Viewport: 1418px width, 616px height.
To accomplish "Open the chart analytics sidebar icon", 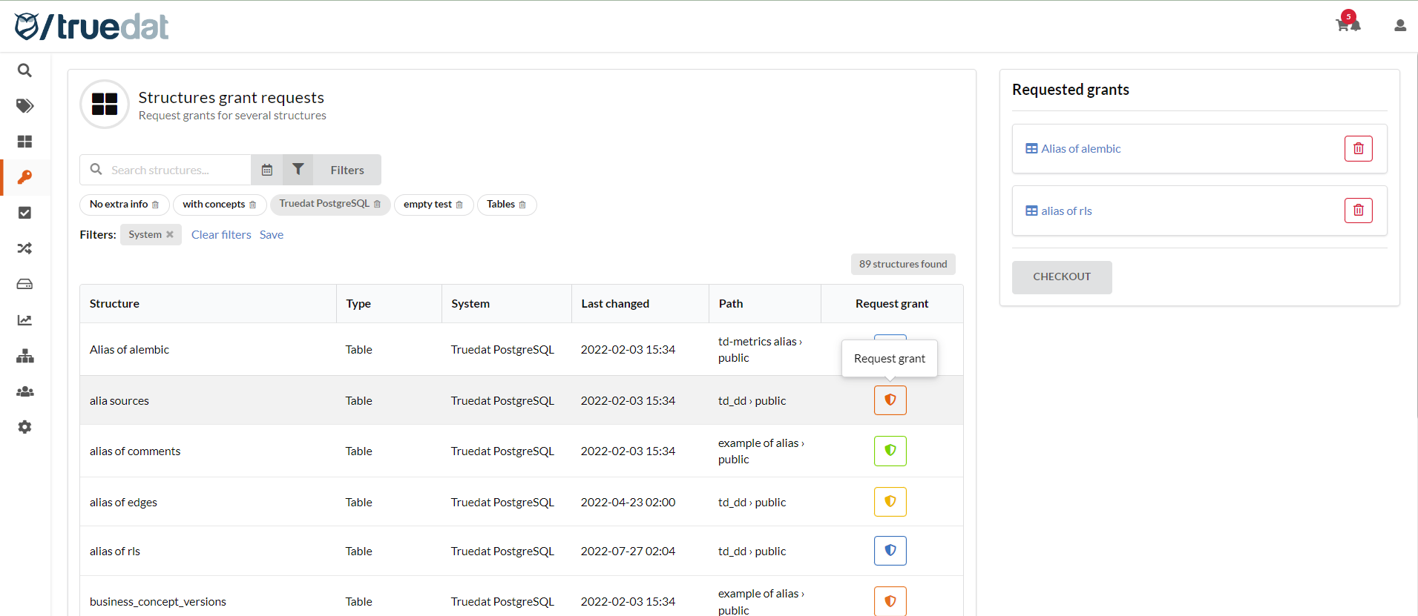I will click(x=24, y=320).
